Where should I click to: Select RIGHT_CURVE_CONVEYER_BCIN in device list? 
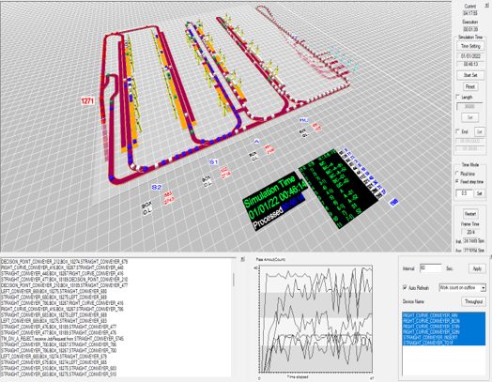(x=444, y=321)
